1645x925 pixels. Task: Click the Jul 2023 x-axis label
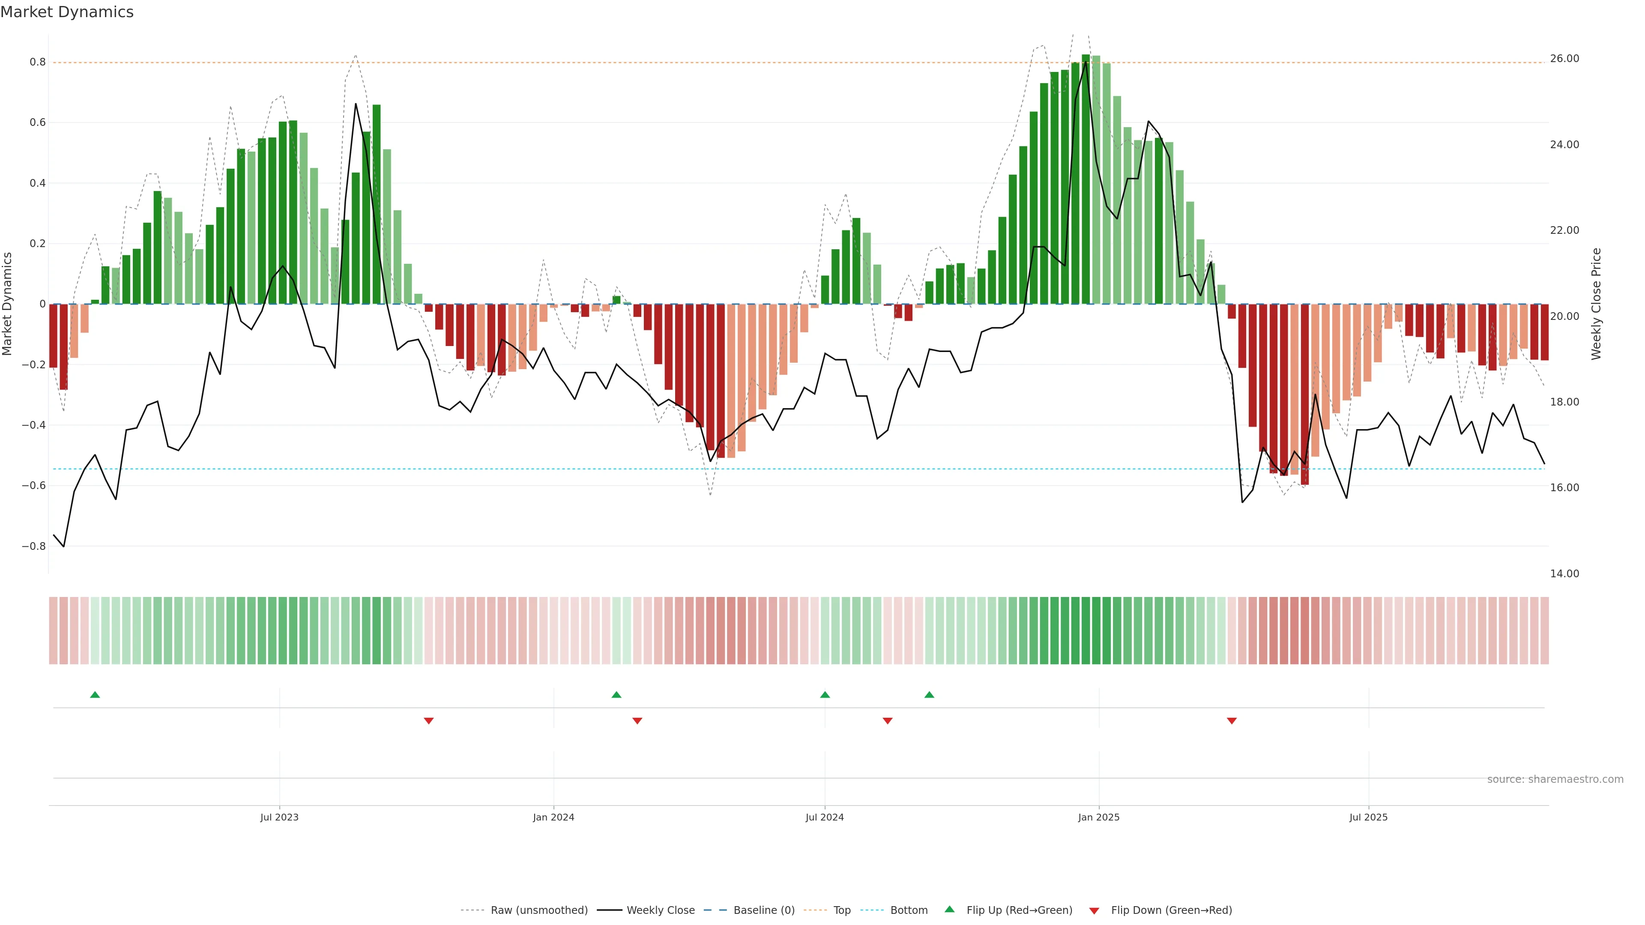pyautogui.click(x=279, y=817)
